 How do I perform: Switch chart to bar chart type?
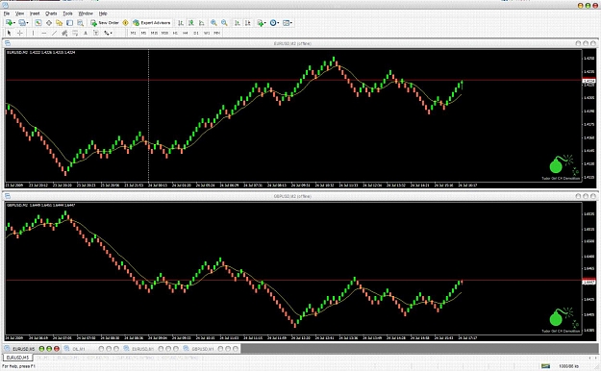coord(181,23)
